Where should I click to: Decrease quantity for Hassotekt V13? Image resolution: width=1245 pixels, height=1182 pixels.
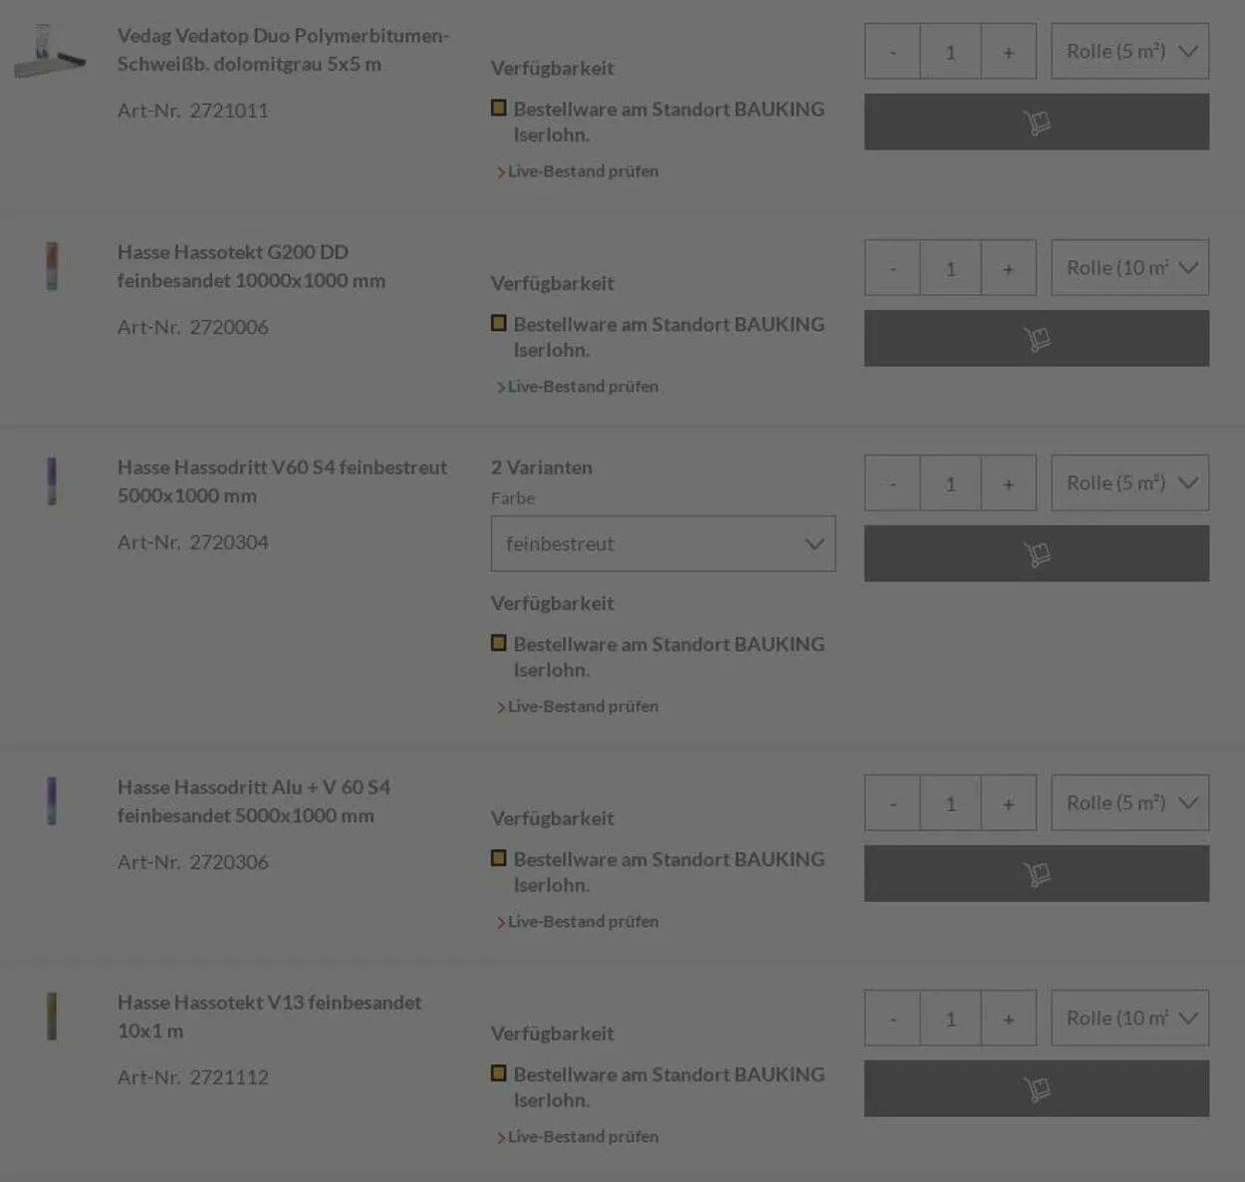click(x=892, y=1019)
